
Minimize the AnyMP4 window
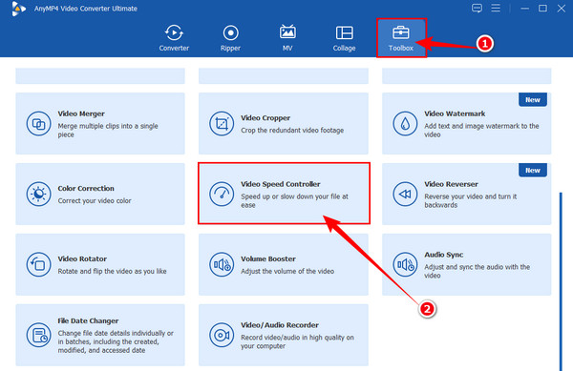point(524,8)
